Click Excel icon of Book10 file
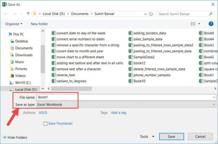Viewport: 218px width, 144px height. 131,81
